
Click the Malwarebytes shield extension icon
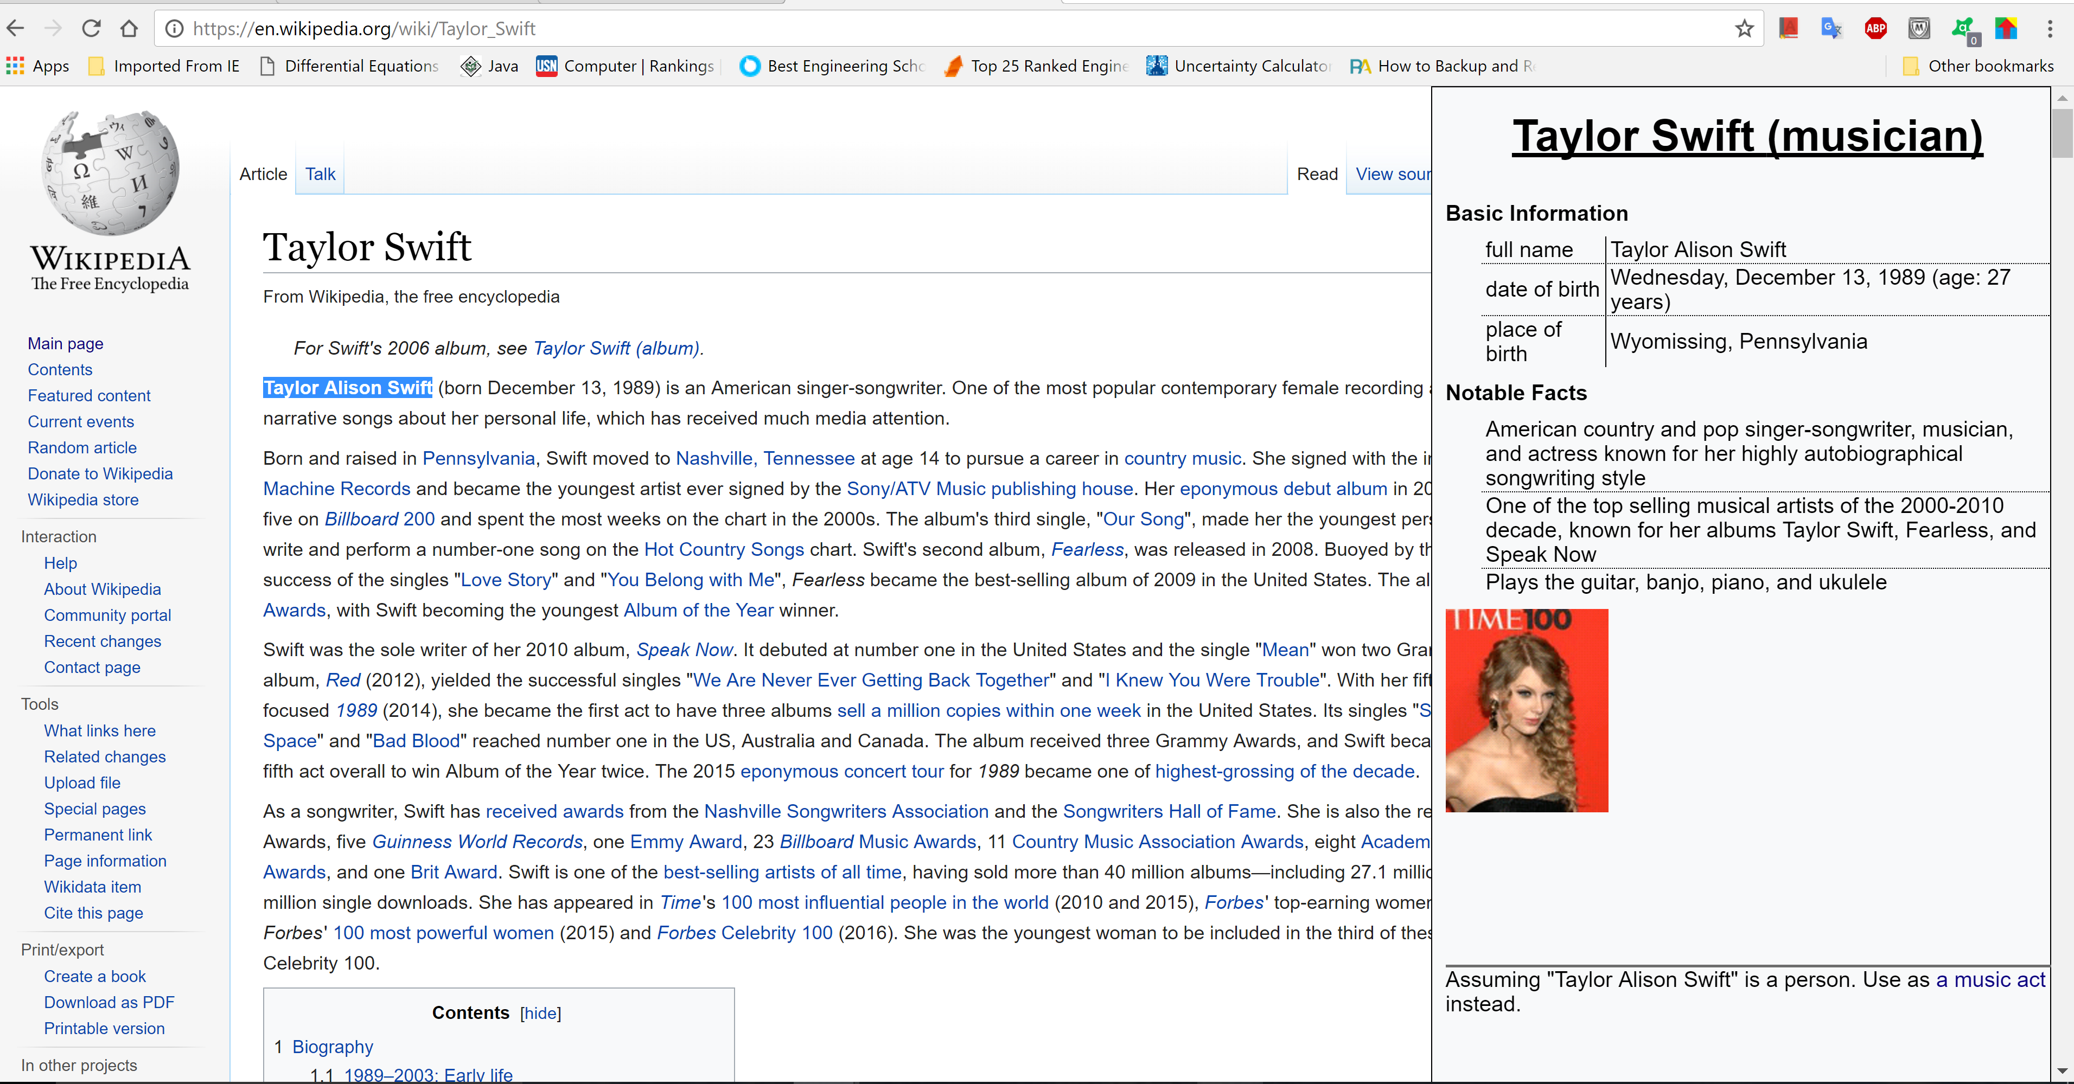pyautogui.click(x=1919, y=29)
